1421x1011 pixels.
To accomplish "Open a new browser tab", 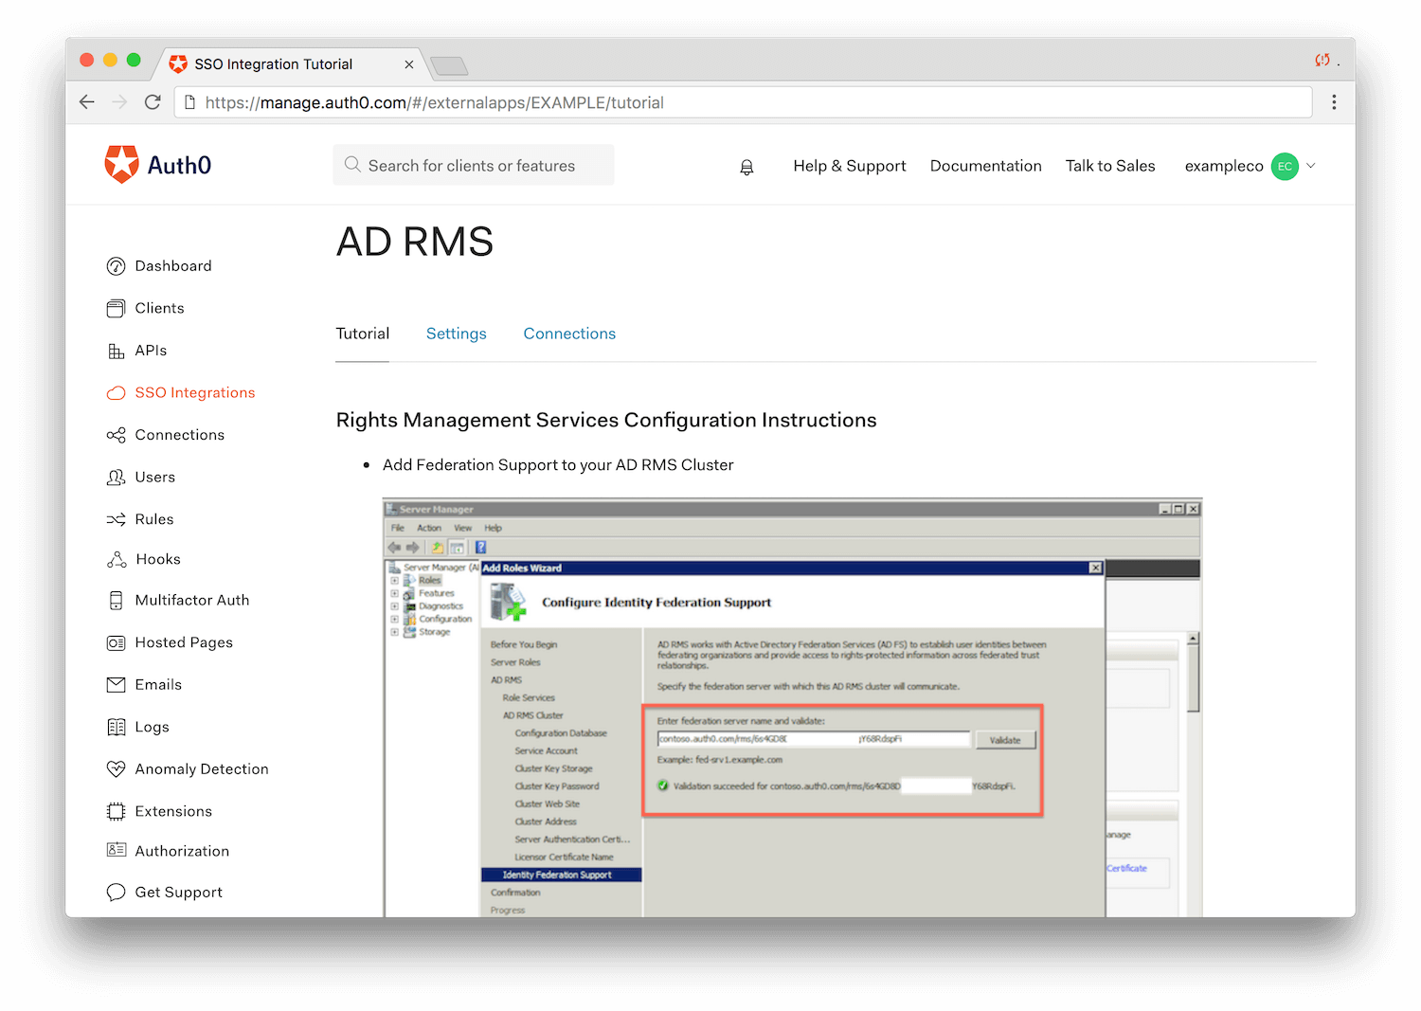I will pyautogui.click(x=449, y=65).
